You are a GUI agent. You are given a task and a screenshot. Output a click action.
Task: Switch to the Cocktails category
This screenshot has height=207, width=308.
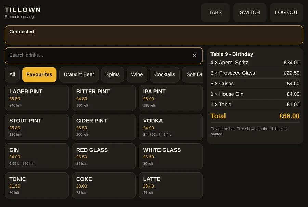tap(165, 75)
